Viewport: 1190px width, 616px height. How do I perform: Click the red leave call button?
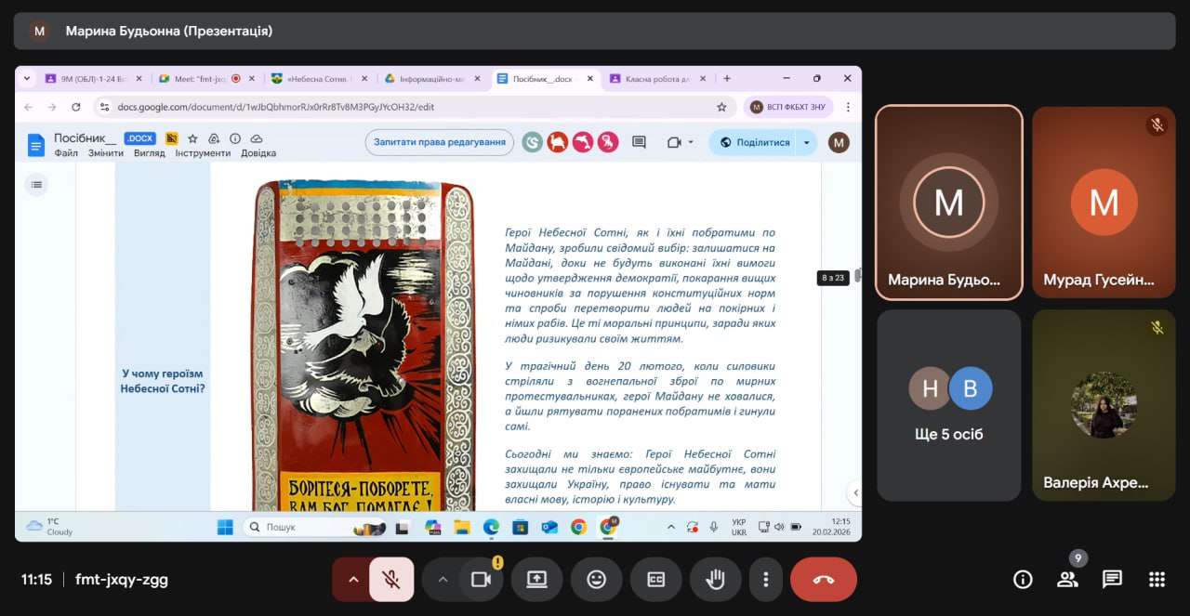pyautogui.click(x=823, y=580)
